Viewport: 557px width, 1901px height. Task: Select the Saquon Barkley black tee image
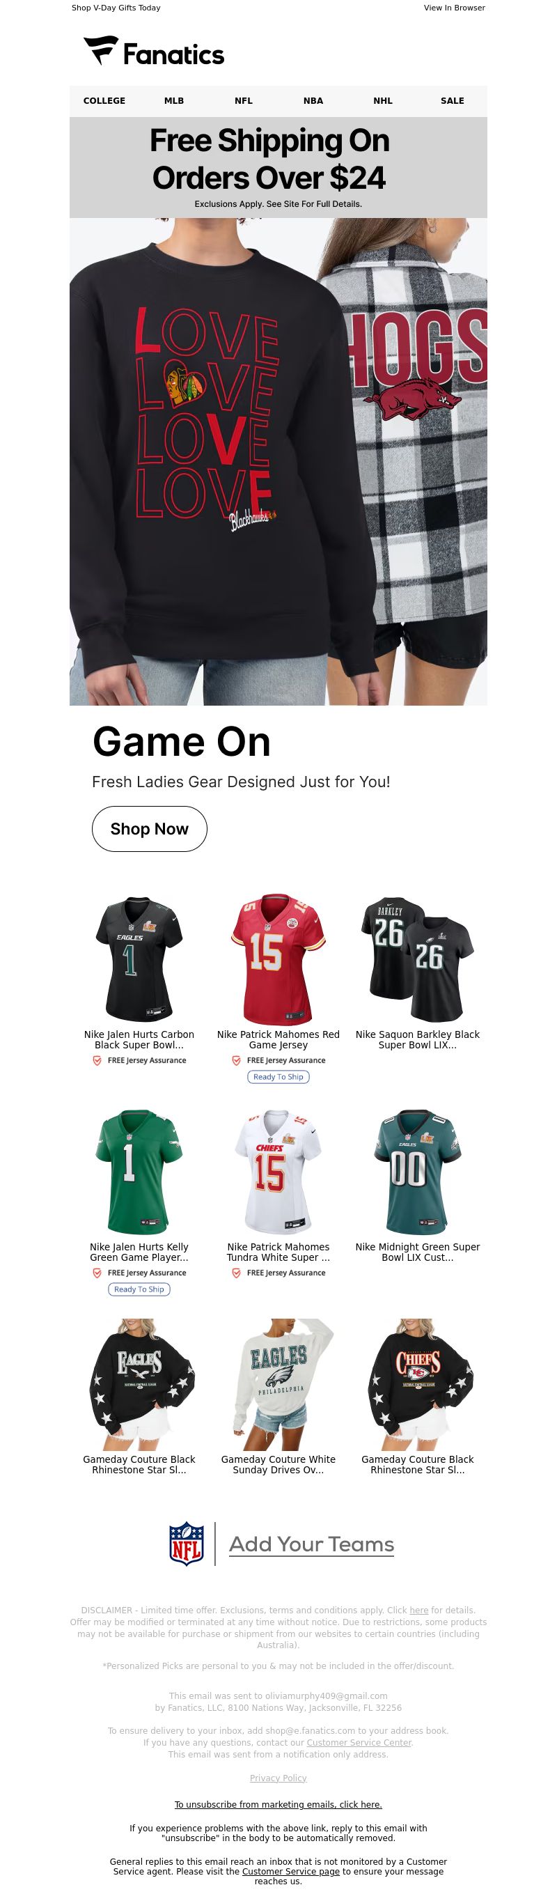(418, 959)
